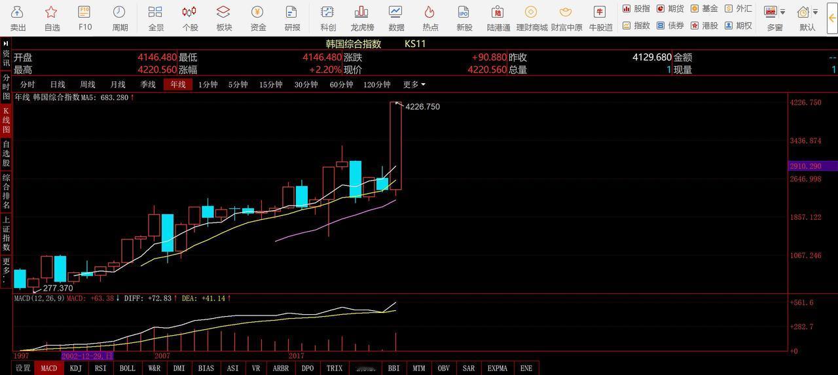Open the 板块 sector icon
Screen dimensions: 838x375
point(223,18)
